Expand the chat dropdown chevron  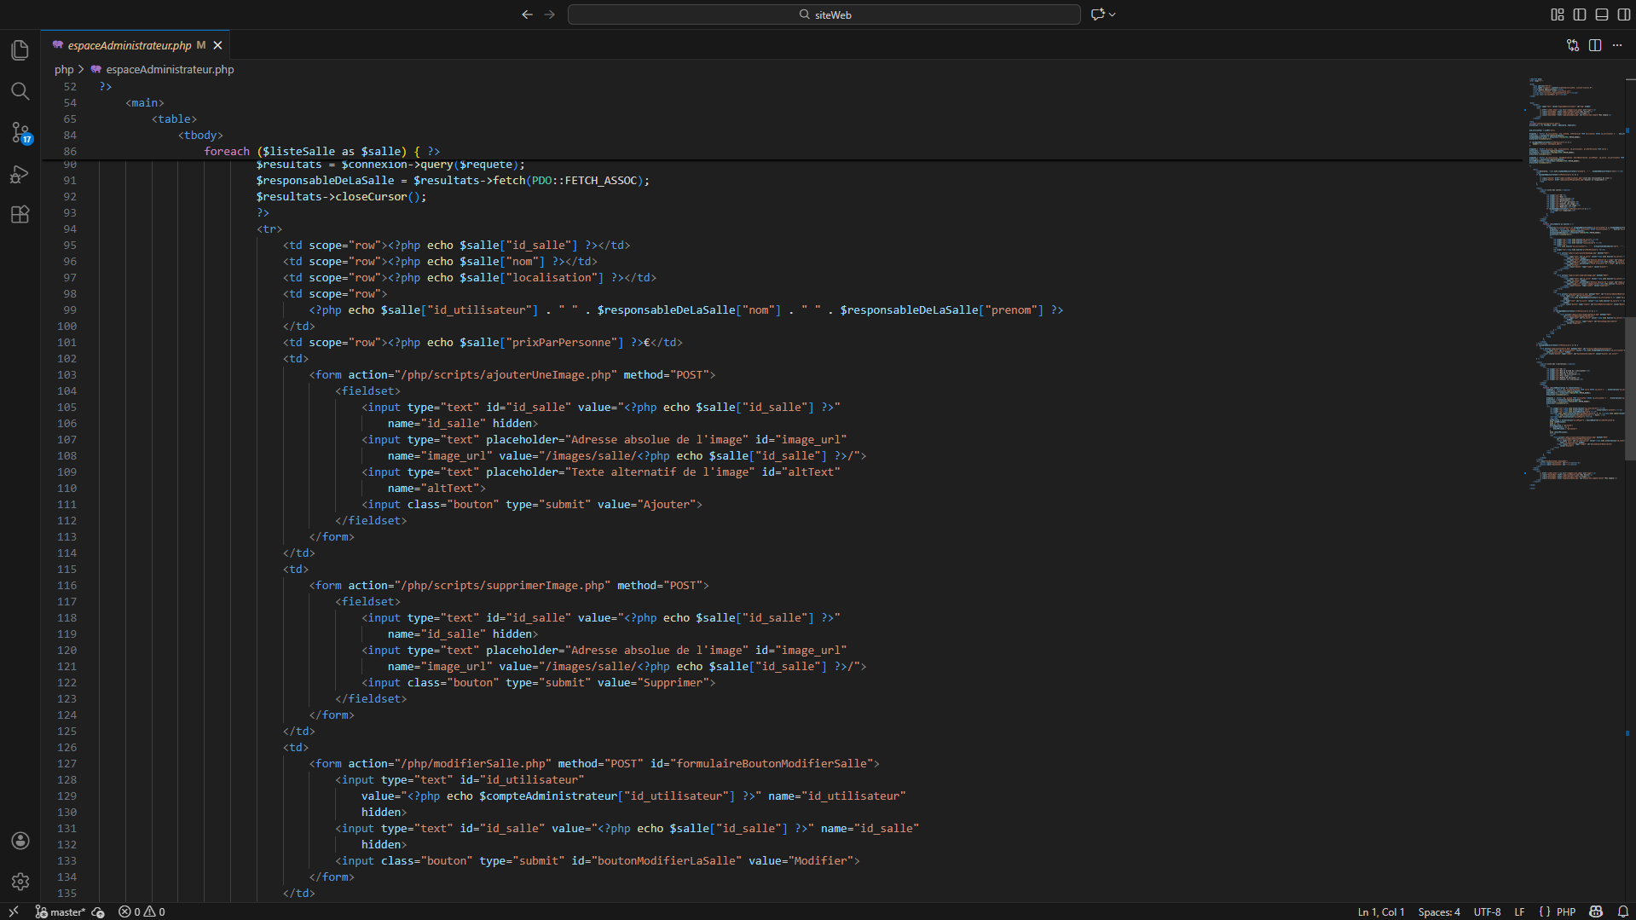1113,14
